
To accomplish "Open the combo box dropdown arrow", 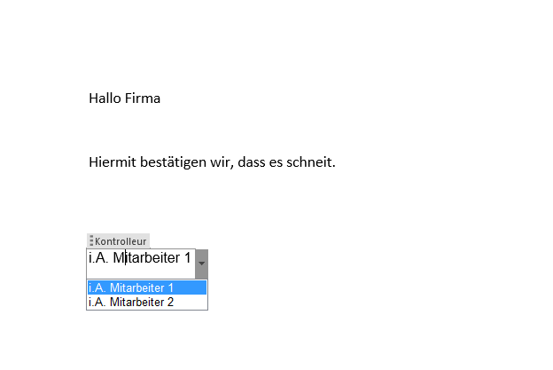I will pos(201,264).
